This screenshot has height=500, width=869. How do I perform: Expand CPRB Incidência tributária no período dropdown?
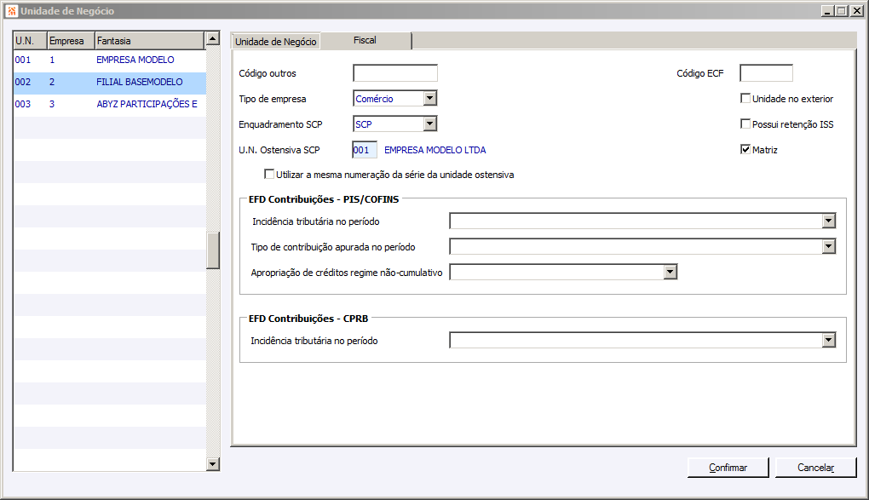[829, 340]
